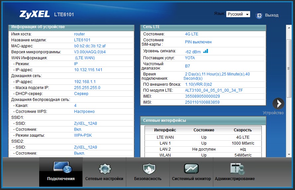Image resolution: width=295 pixels, height=190 pixels.
Task: Select the Сетевые настройки tab label
Action: coord(104,179)
